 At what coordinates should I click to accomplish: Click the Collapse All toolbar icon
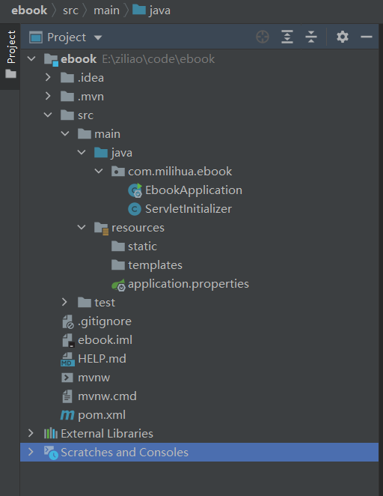pos(311,37)
